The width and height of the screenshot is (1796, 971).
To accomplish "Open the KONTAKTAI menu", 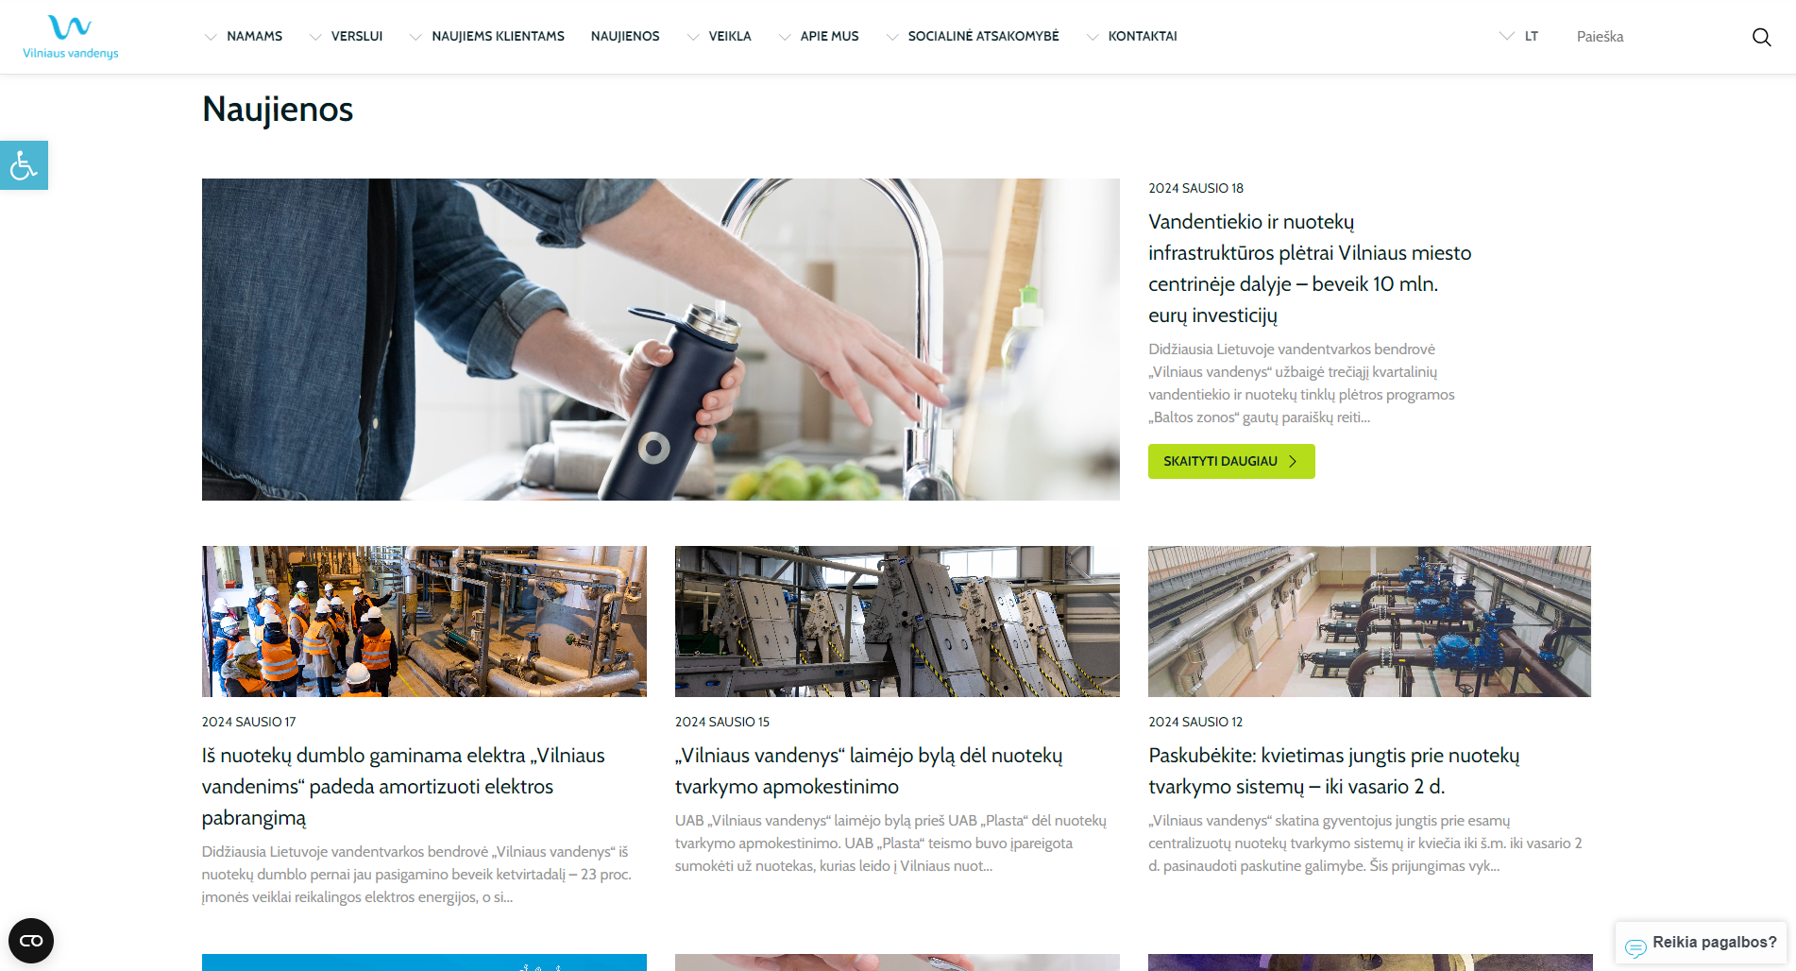I will (1131, 37).
